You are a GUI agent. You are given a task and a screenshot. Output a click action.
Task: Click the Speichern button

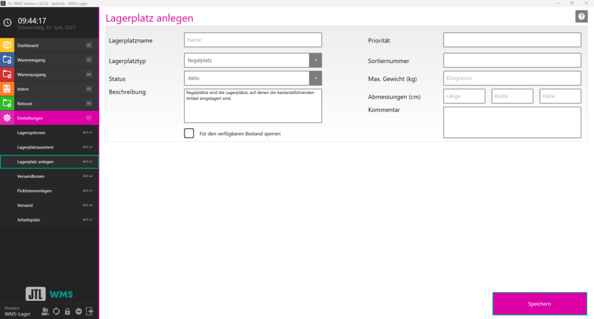[539, 304]
